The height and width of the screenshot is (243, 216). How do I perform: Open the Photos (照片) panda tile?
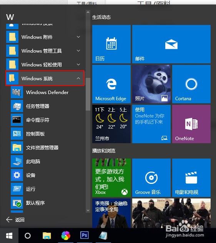(151, 84)
